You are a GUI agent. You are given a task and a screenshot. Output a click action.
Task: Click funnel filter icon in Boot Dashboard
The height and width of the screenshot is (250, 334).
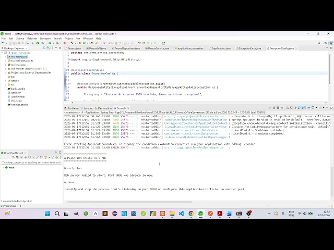tap(53, 157)
